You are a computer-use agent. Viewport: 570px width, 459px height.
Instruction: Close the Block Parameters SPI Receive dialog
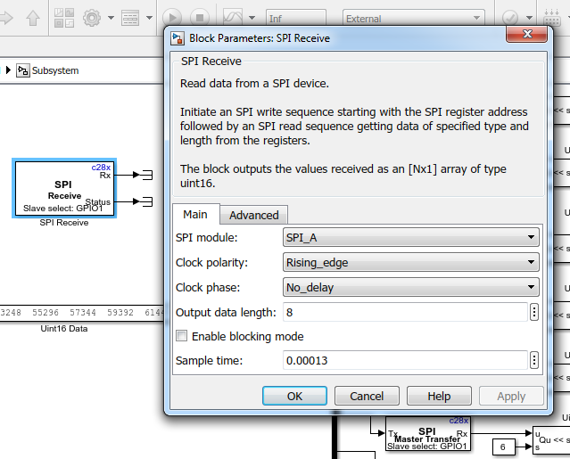point(527,34)
